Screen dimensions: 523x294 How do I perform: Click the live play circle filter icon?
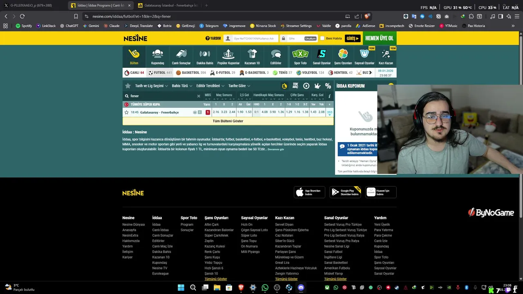click(x=306, y=86)
